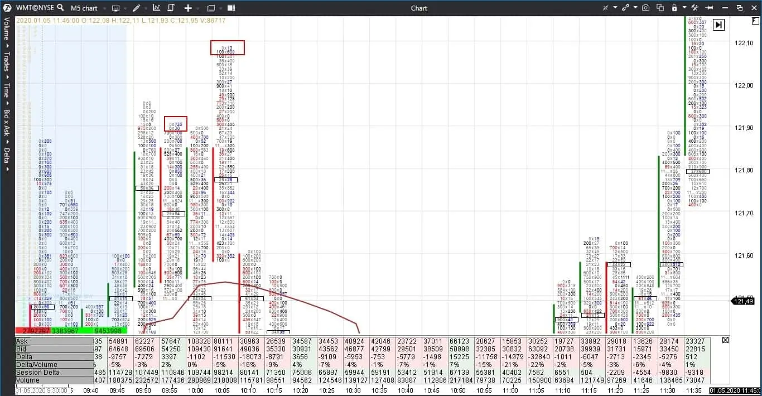
Task: Open the chart study indicator tool
Action: coord(157,8)
